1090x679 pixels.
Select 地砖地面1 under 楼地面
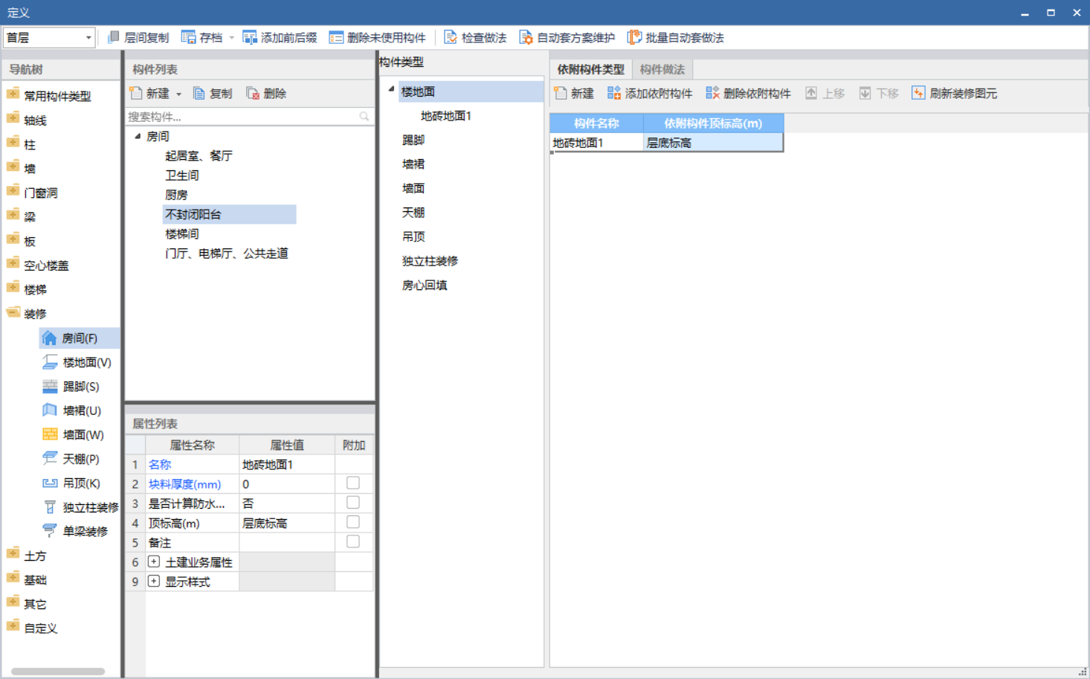[x=446, y=116]
